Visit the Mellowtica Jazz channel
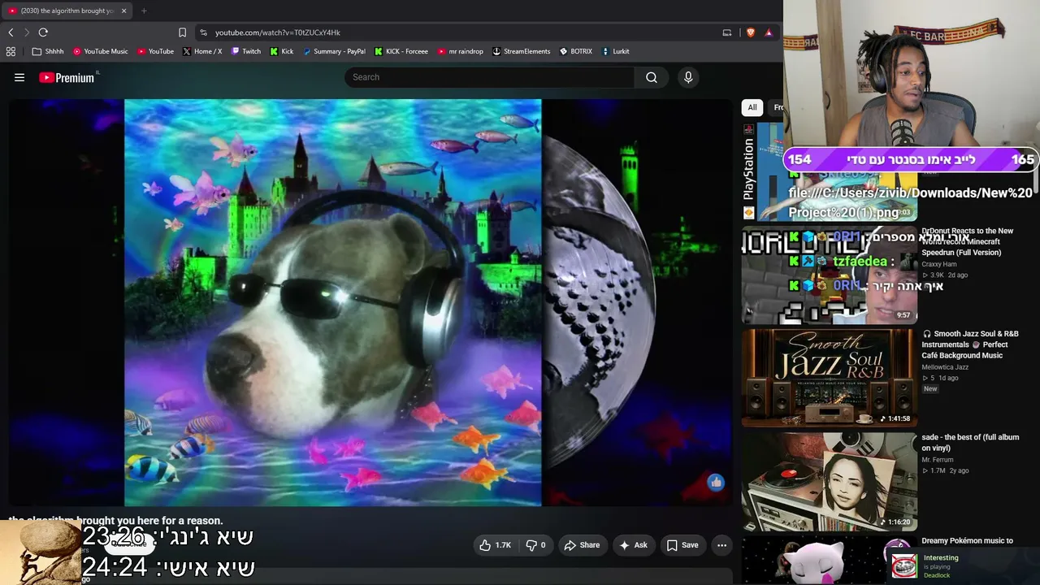 [945, 367]
